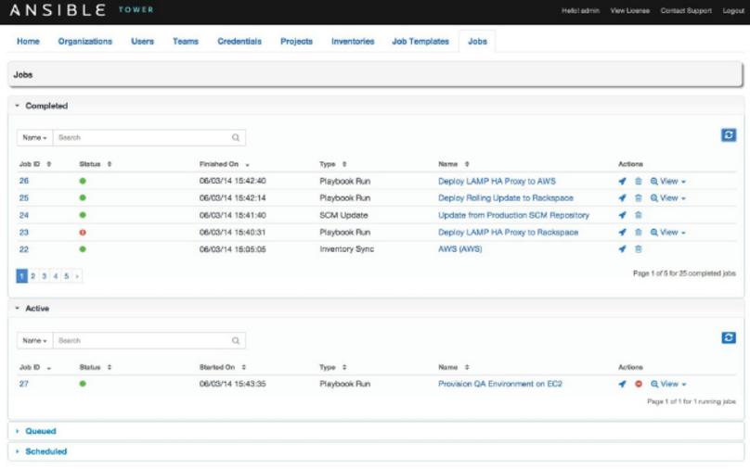Sort Completed jobs by Job ID
This screenshot has width=750, height=469.
pyautogui.click(x=34, y=164)
